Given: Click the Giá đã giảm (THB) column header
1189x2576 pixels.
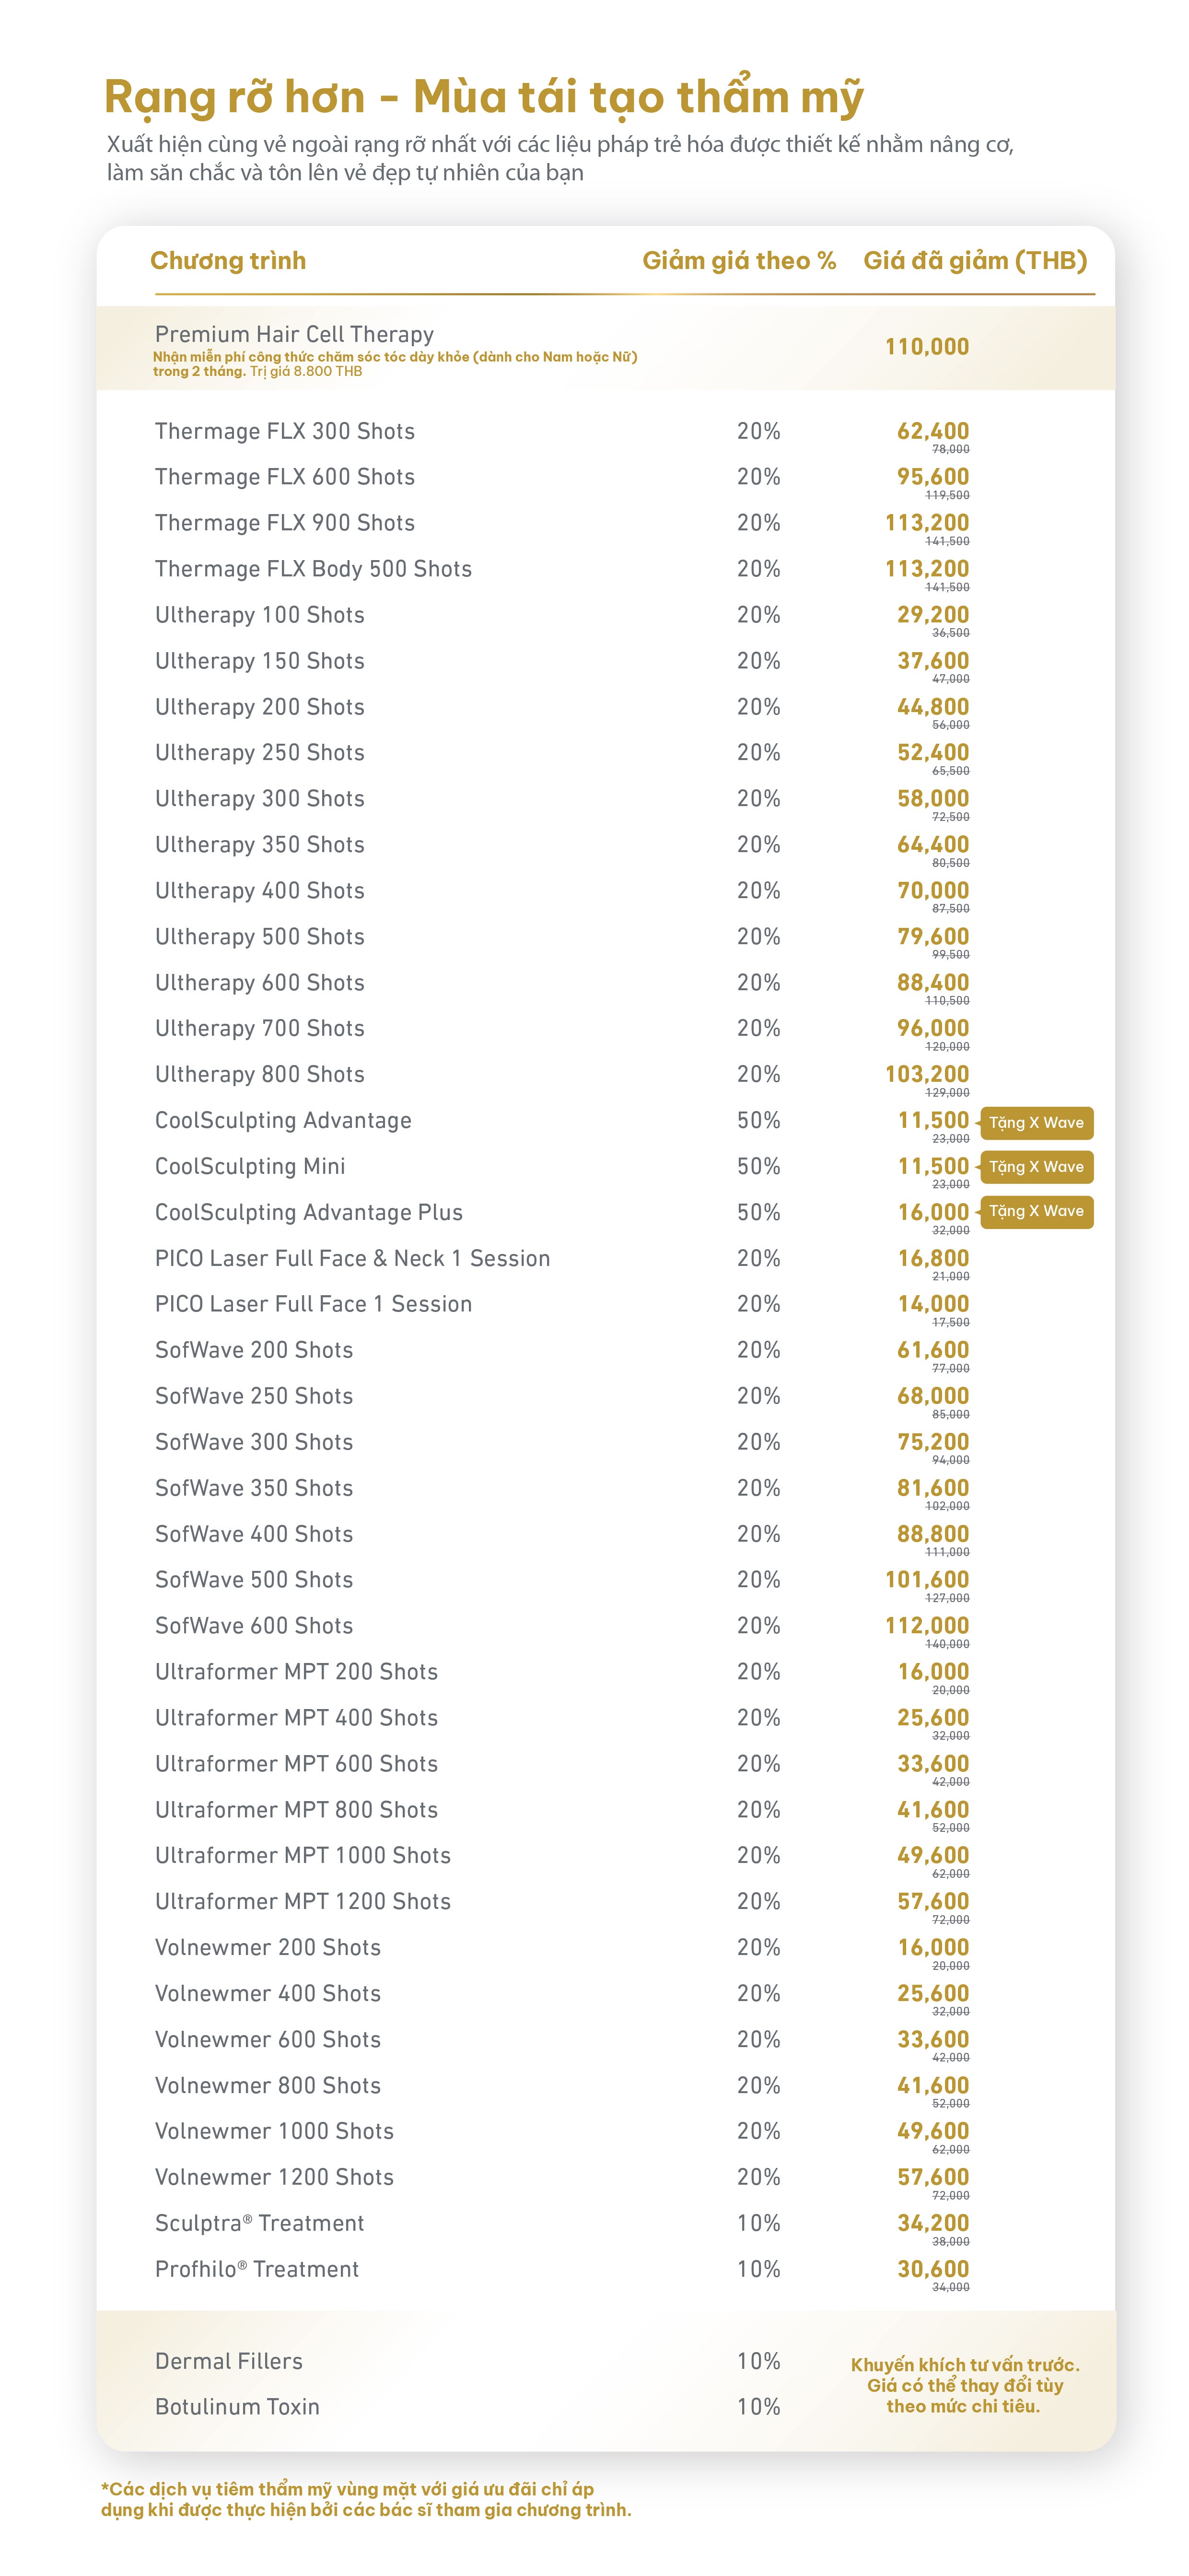Looking at the screenshot, I should tap(975, 261).
